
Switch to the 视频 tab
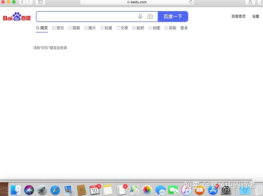[74, 28]
